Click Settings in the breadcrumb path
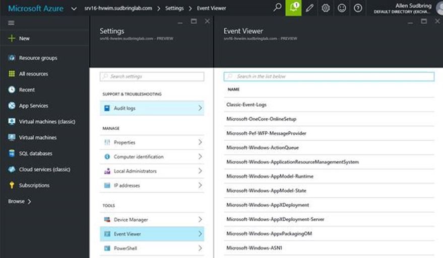 174,9
